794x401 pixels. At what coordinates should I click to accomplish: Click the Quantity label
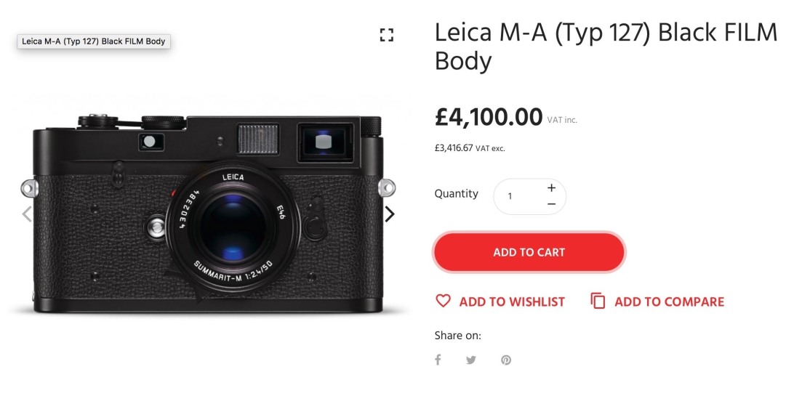click(456, 194)
